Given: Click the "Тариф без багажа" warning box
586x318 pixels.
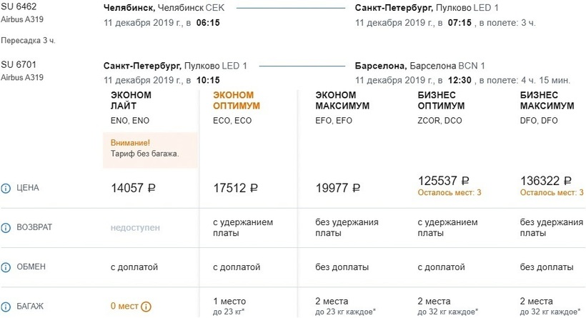Looking at the screenshot, I should tap(150, 149).
